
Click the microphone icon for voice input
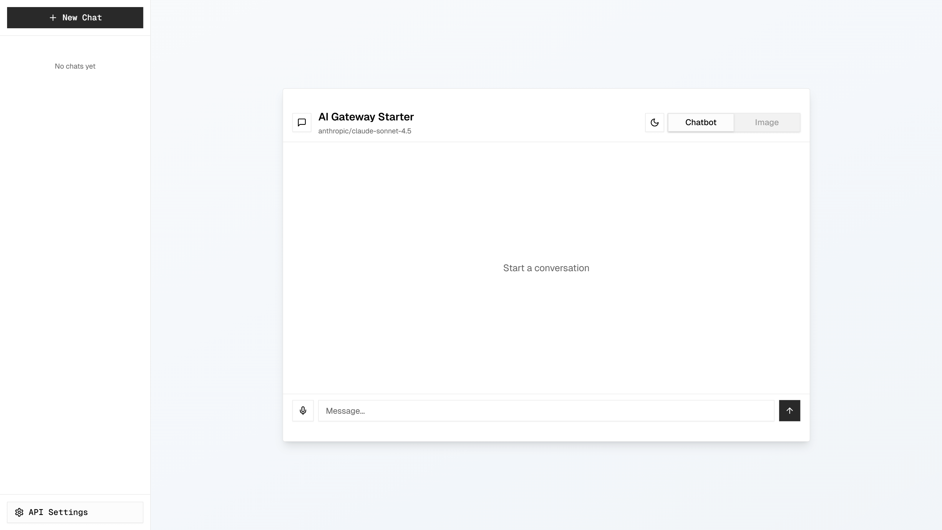[303, 410]
